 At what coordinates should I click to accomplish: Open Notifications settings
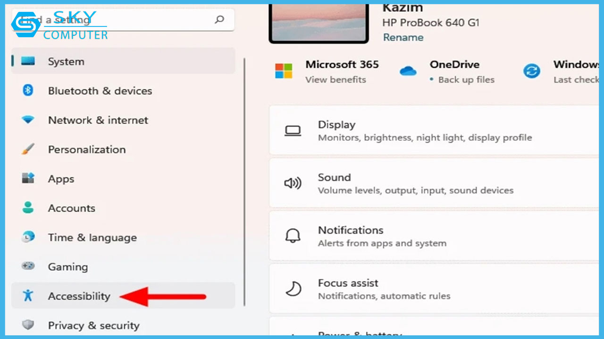[x=425, y=236]
